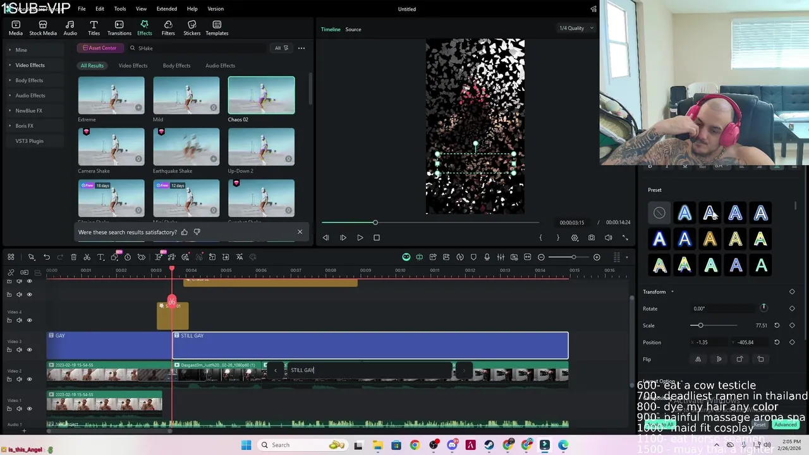
Task: Hide the Video 2 track
Action: [x=29, y=379]
